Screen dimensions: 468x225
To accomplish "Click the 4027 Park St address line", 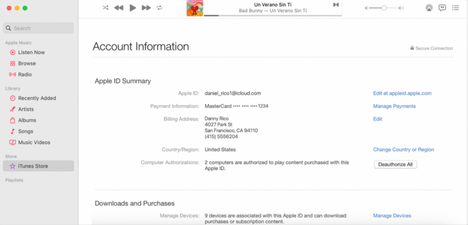I will 218,124.
